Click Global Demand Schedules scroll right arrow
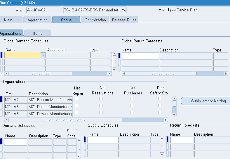Viewport: 230px width, 159px height. [109, 73]
